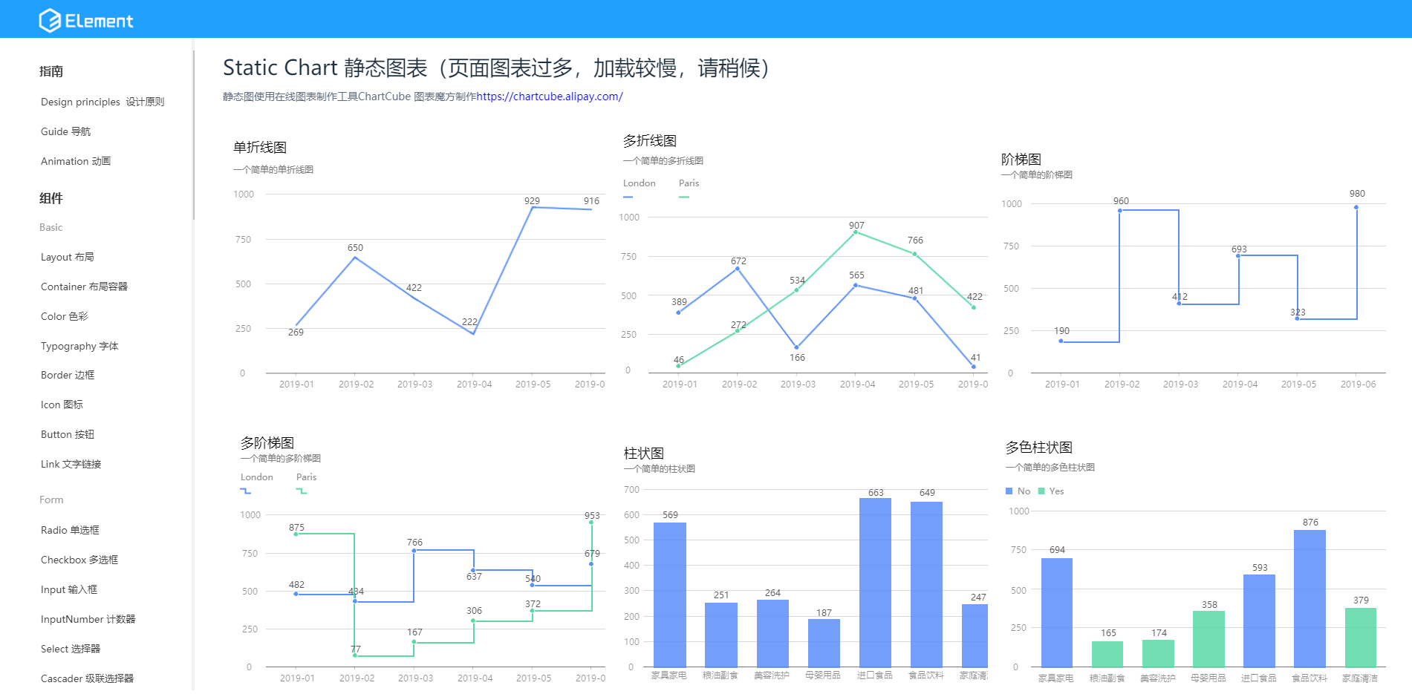Click the 阶梯图 chart title

1021,160
